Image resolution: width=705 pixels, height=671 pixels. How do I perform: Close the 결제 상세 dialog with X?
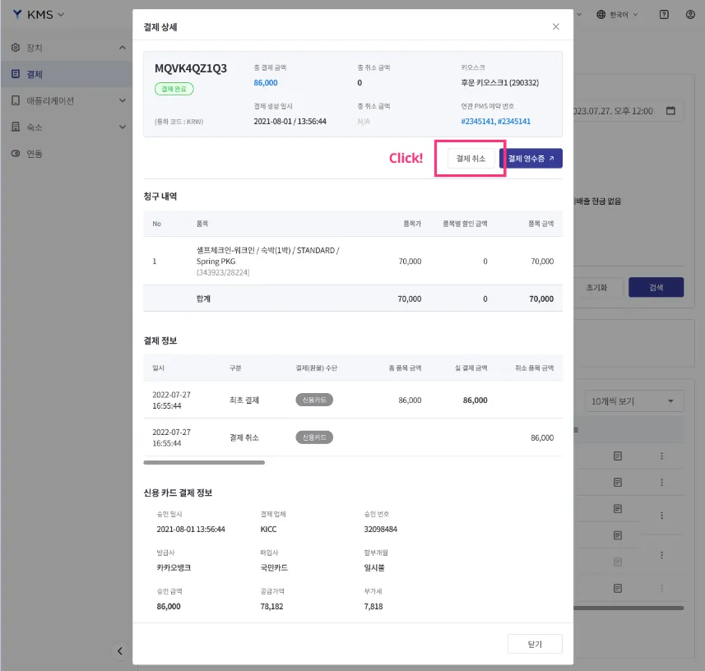[x=556, y=27]
